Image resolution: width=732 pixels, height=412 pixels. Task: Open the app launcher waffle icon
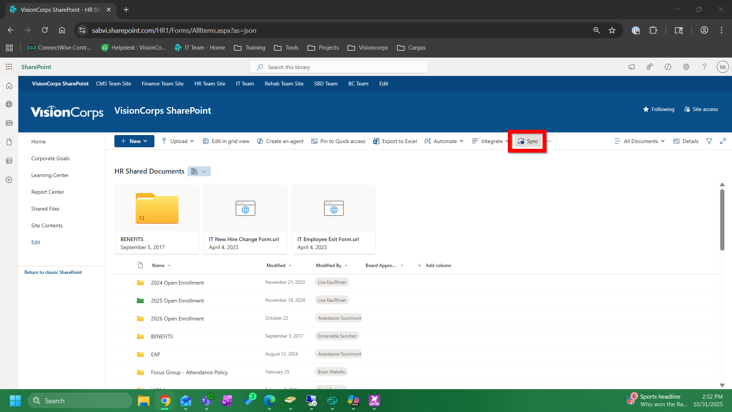click(9, 66)
